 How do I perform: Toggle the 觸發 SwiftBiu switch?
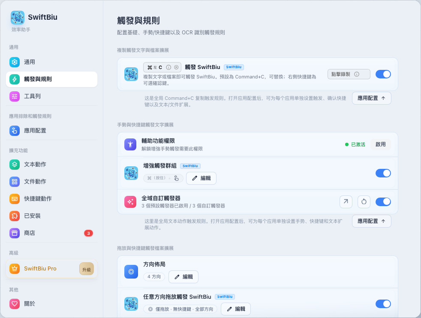(x=383, y=74)
